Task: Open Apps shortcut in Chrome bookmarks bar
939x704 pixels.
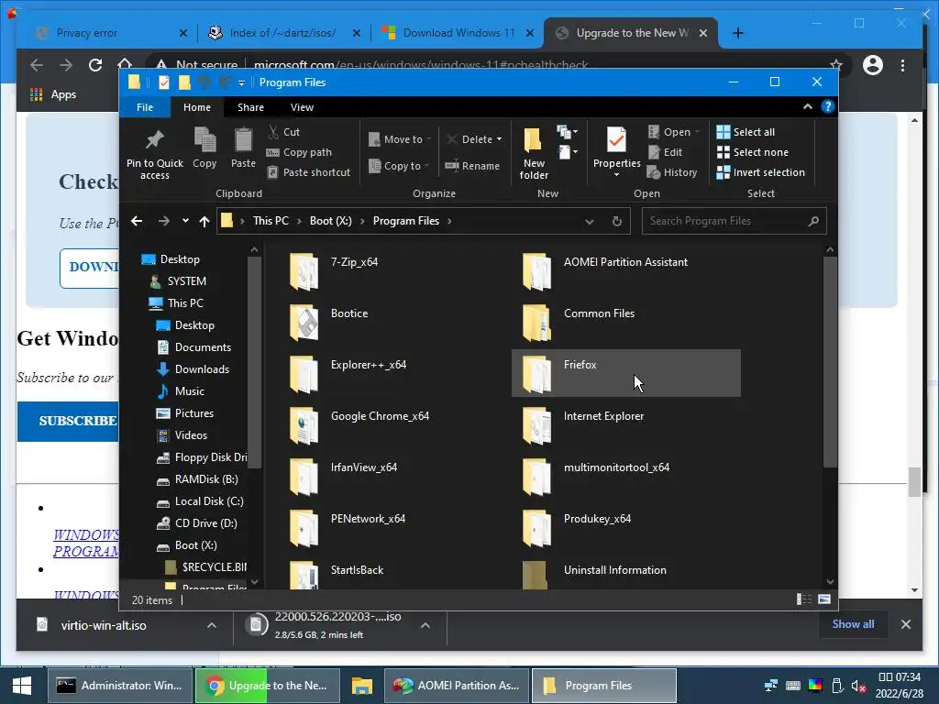Action: click(53, 94)
